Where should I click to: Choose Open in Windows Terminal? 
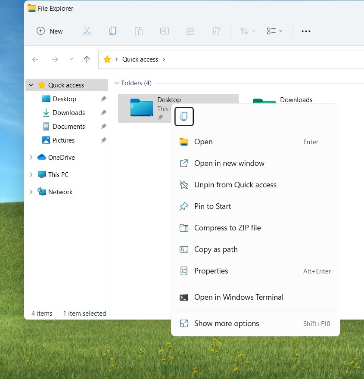tap(255, 297)
